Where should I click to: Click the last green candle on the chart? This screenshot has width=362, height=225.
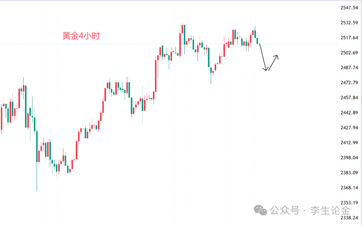[x=257, y=41]
